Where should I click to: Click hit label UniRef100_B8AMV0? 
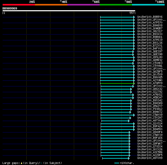[150, 129]
